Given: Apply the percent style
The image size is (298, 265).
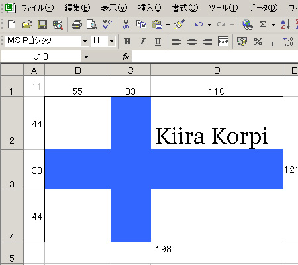Looking at the screenshot, I should click(258, 42).
